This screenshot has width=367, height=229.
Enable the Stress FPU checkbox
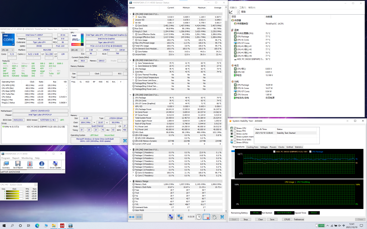[235, 131]
